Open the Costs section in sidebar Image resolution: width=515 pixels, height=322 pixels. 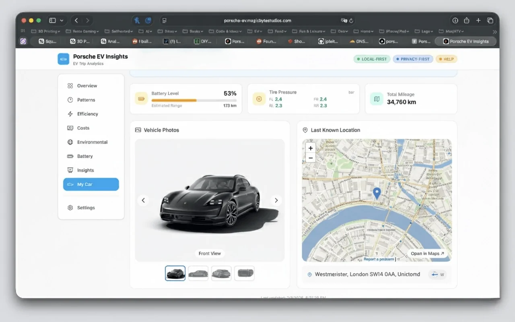91,128
